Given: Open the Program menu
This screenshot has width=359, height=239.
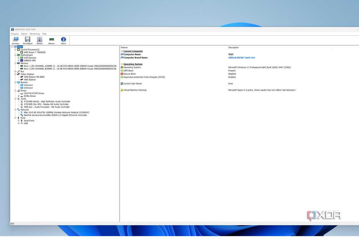Looking at the screenshot, I should pyautogui.click(x=15, y=34).
